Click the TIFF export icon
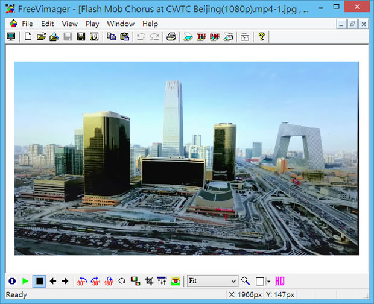The image size is (374, 304). tap(201, 37)
